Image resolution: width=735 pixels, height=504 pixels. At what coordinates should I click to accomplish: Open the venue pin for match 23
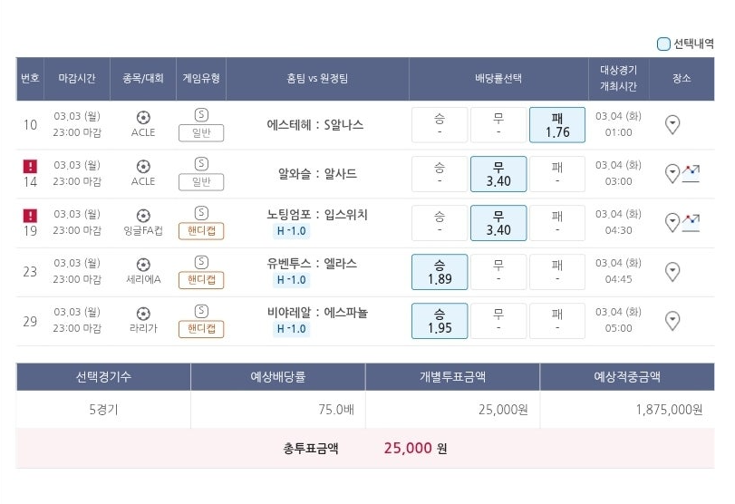[x=672, y=272]
